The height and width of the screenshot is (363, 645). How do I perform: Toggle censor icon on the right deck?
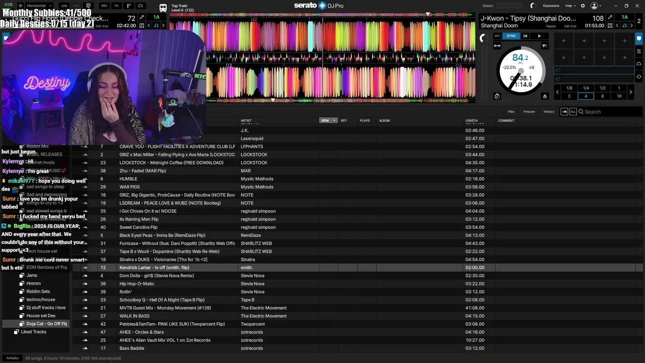click(497, 96)
